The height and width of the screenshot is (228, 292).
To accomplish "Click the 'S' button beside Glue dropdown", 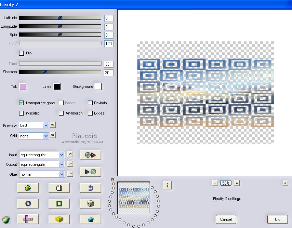I will (70, 173).
